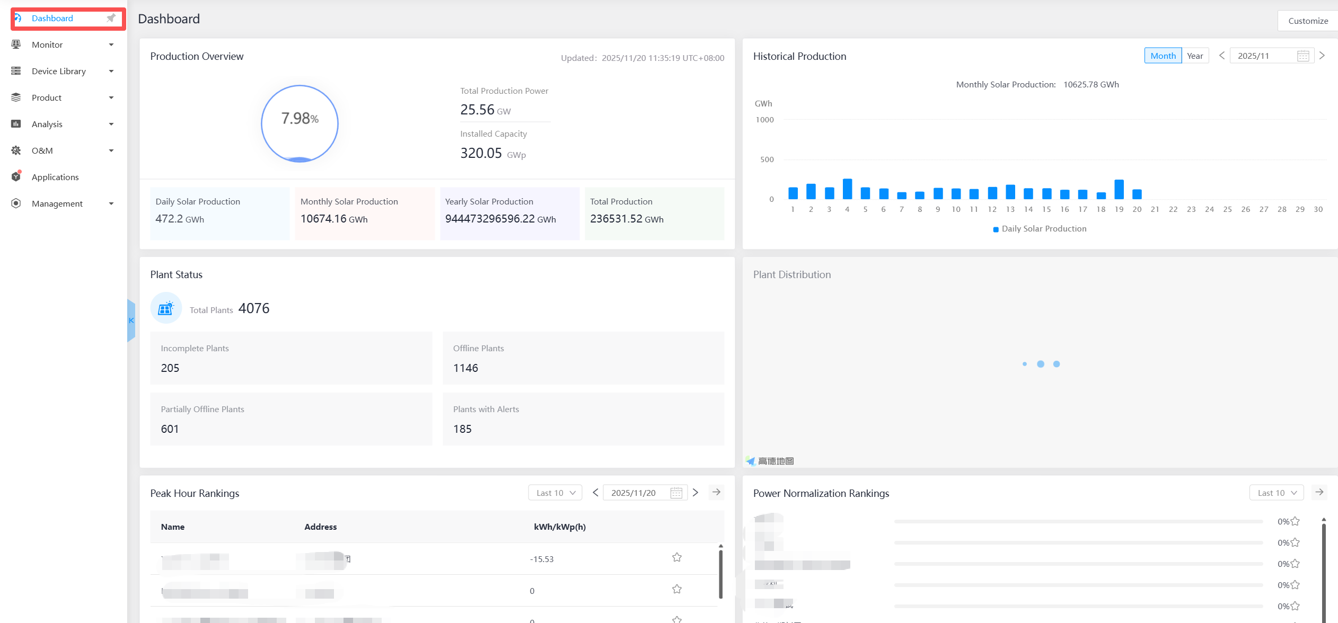Open the Last 10 dropdown in Peak Hour Rankings
Viewport: 1338px width, 623px height.
pos(555,493)
